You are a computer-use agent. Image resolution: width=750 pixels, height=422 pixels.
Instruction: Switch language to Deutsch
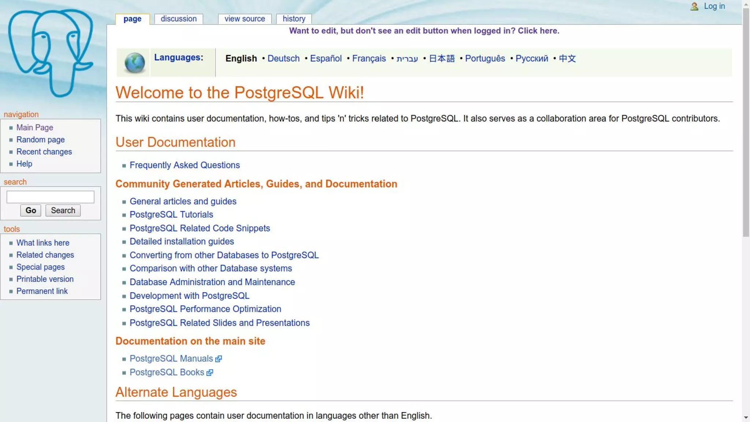283,59
